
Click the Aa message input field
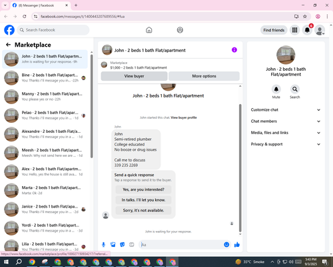[x=182, y=245]
